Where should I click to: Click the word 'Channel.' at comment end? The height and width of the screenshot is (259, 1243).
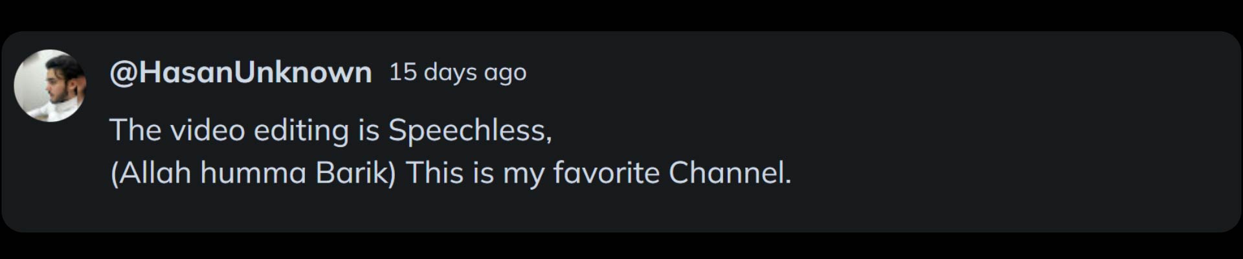(x=730, y=173)
